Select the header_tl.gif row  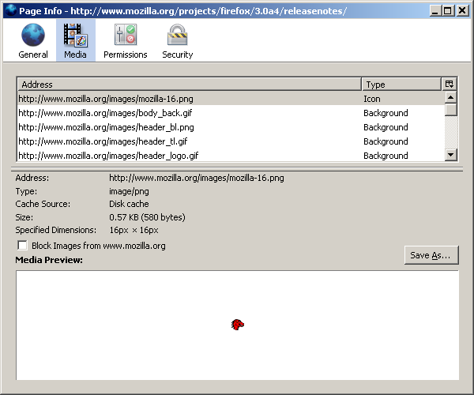[231, 141]
